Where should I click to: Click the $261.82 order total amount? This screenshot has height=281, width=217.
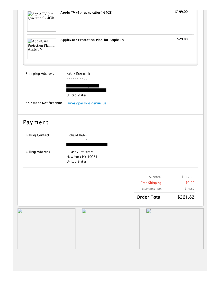click(186, 197)
